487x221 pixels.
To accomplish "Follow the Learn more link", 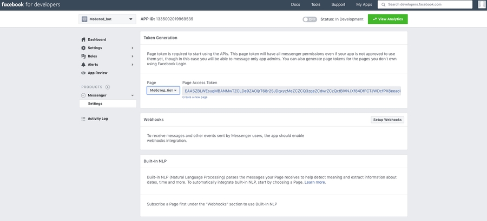I will pyautogui.click(x=315, y=182).
